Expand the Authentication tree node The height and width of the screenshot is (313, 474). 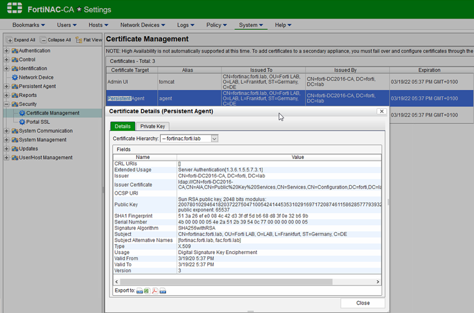pyautogui.click(x=7, y=51)
